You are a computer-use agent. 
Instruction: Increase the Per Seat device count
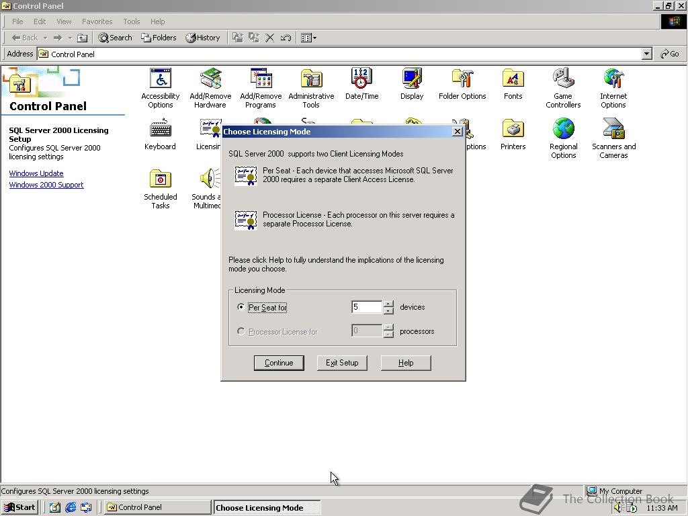pos(388,304)
